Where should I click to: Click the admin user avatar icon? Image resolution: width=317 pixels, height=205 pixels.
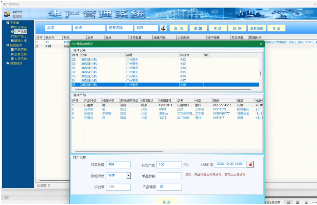7,14
